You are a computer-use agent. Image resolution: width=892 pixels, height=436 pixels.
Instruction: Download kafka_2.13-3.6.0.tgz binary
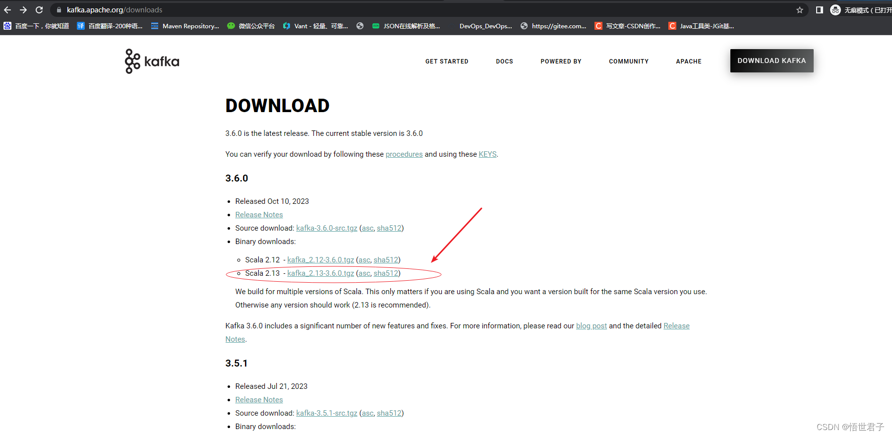320,273
